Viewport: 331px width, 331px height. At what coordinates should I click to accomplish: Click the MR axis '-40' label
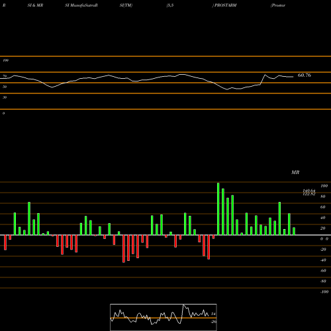pos(323,260)
